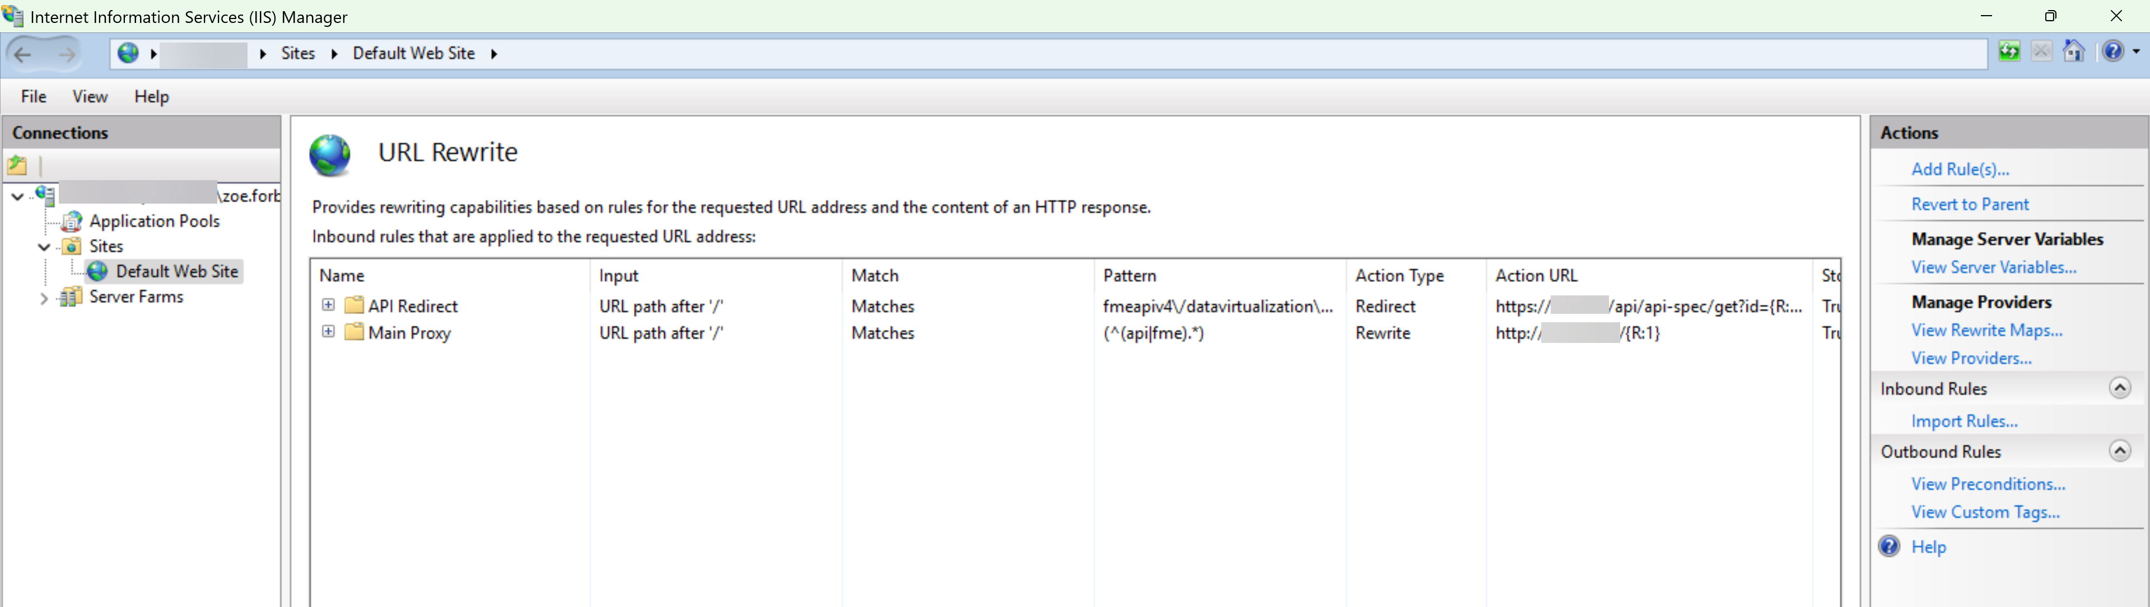2150x607 pixels.
Task: Restore down the IIS Manager window
Action: [x=2051, y=16]
